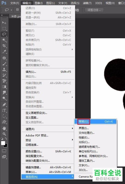Select the Path Selection tool
This screenshot has width=125, height=184.
(x=4, y=116)
